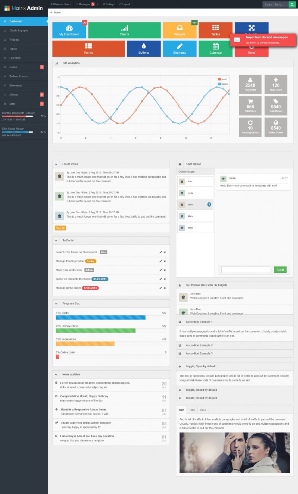Collapse the Latest Posts panel chevron
Image resolution: width=298 pixels, height=494 pixels.
click(56, 164)
